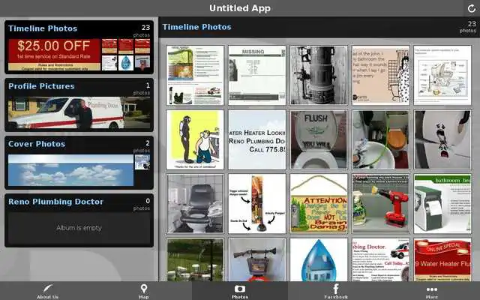Viewport: 480px width, 300px height.
Task: Open the bathroom printer toilet paper photo
Action: (442, 204)
